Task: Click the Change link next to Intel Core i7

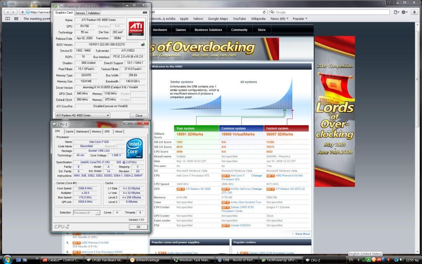Action: tap(256, 175)
